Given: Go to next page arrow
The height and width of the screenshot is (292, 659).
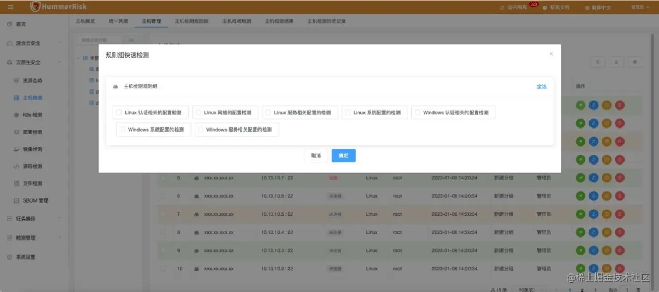Looking at the screenshot, I should tap(595, 289).
